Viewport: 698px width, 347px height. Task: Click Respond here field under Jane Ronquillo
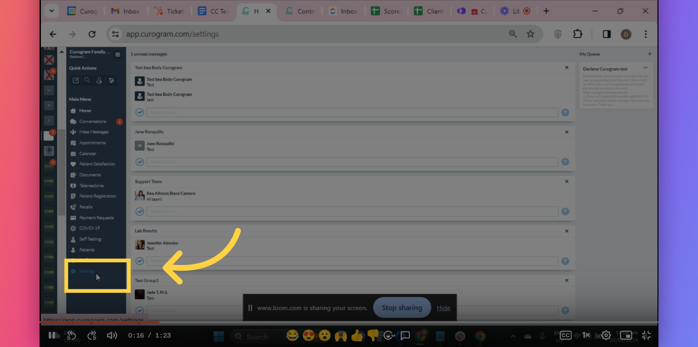point(352,162)
